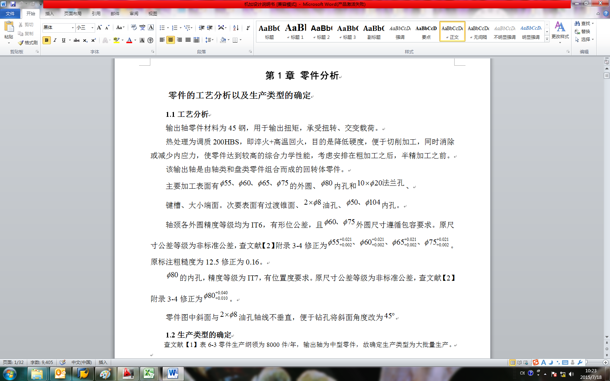610x381 pixels.
Task: Click the Windows Start button
Action: [10, 373]
